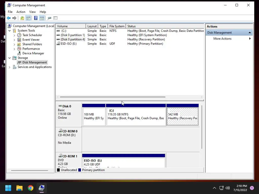This screenshot has height=194, width=259.
Task: Click the disk view vertical scrollbar
Action: pyautogui.click(x=202, y=127)
